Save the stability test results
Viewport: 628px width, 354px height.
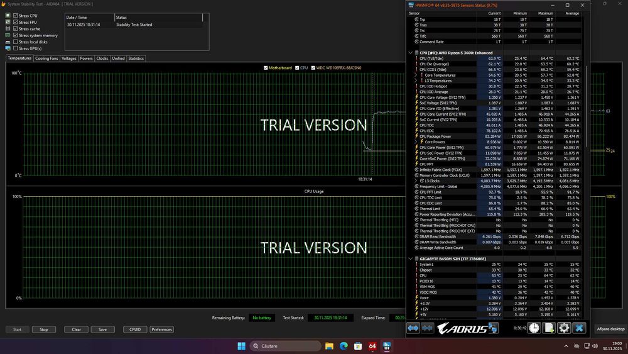[102, 329]
